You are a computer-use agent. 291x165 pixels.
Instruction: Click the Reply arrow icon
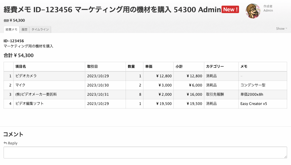click(x=5, y=143)
